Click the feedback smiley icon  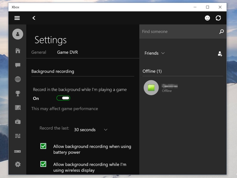207,18
